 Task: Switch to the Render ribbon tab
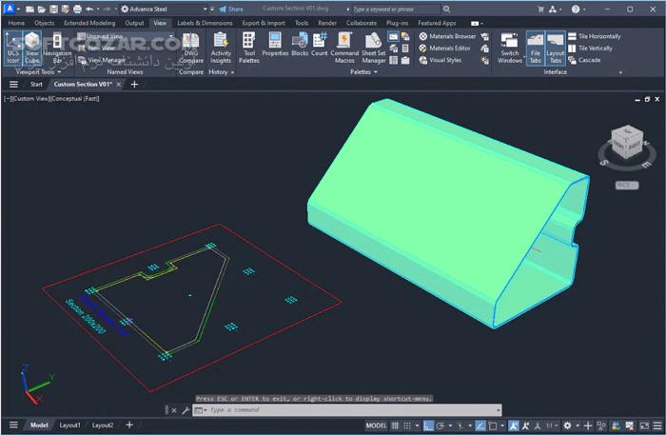pos(327,22)
